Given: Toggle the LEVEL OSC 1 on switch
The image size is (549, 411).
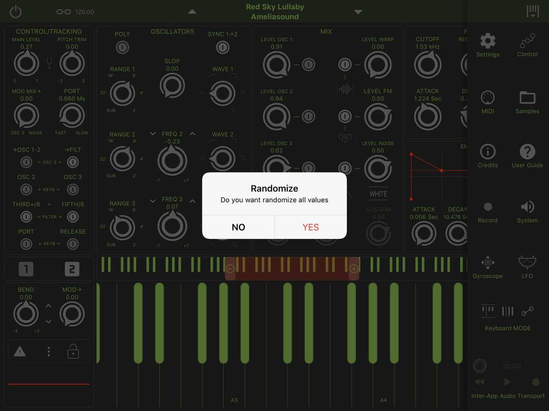Looking at the screenshot, I should pos(308,64).
